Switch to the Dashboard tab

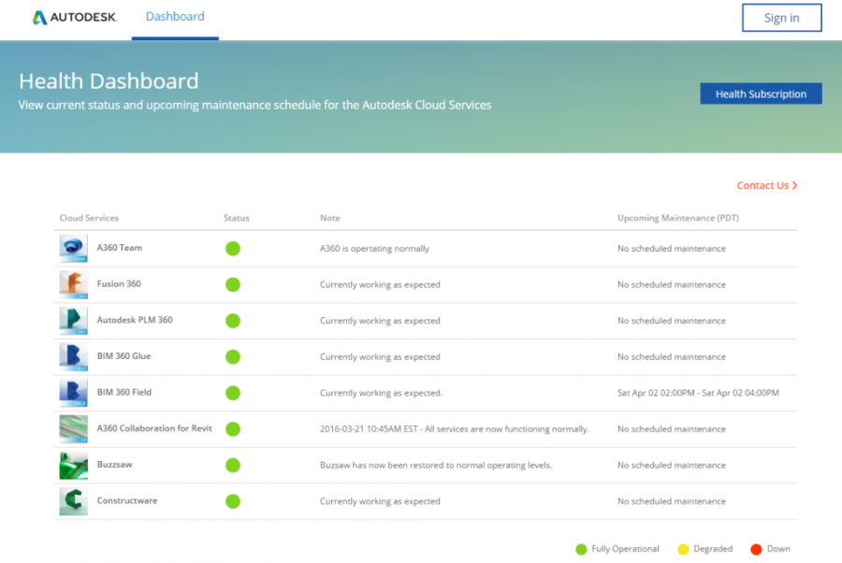coord(174,16)
